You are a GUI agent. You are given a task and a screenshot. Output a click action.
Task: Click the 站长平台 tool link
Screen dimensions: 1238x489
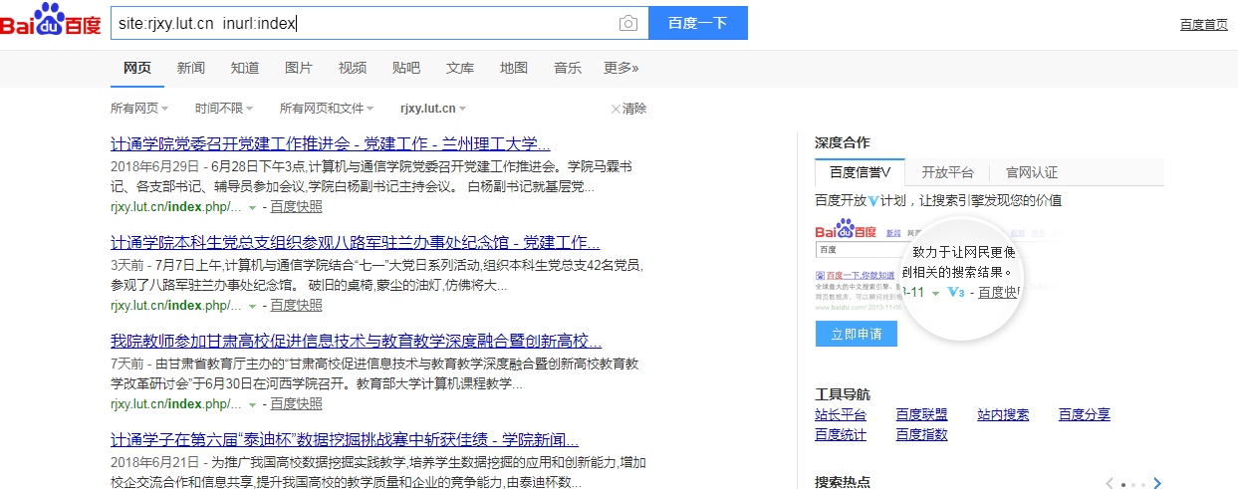[840, 415]
